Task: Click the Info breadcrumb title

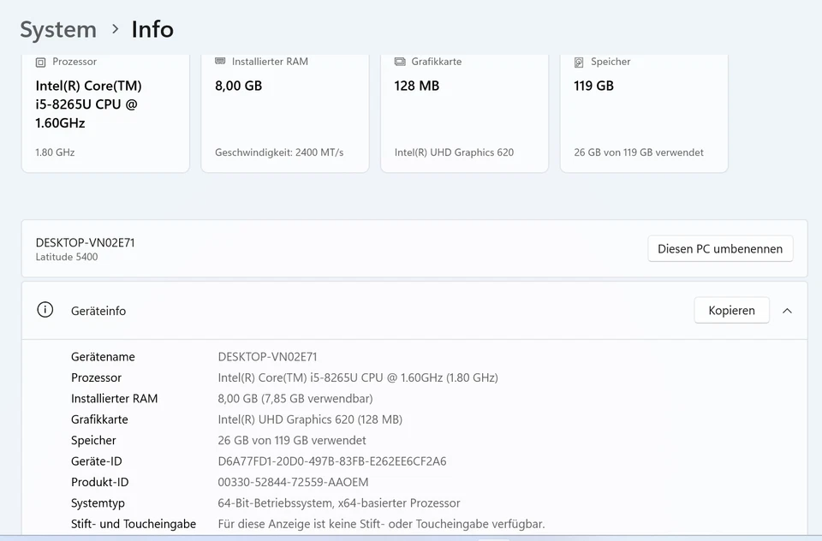Action: [x=152, y=29]
